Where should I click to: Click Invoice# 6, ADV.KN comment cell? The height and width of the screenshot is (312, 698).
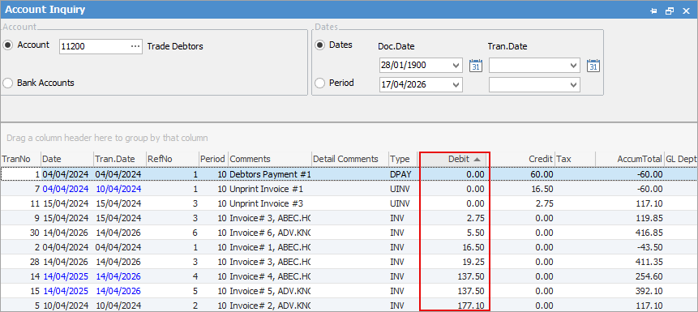click(x=269, y=233)
